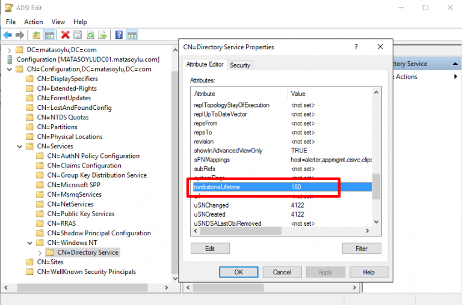Open the View menu
Viewport: 462px width, 305px height.
click(x=58, y=22)
